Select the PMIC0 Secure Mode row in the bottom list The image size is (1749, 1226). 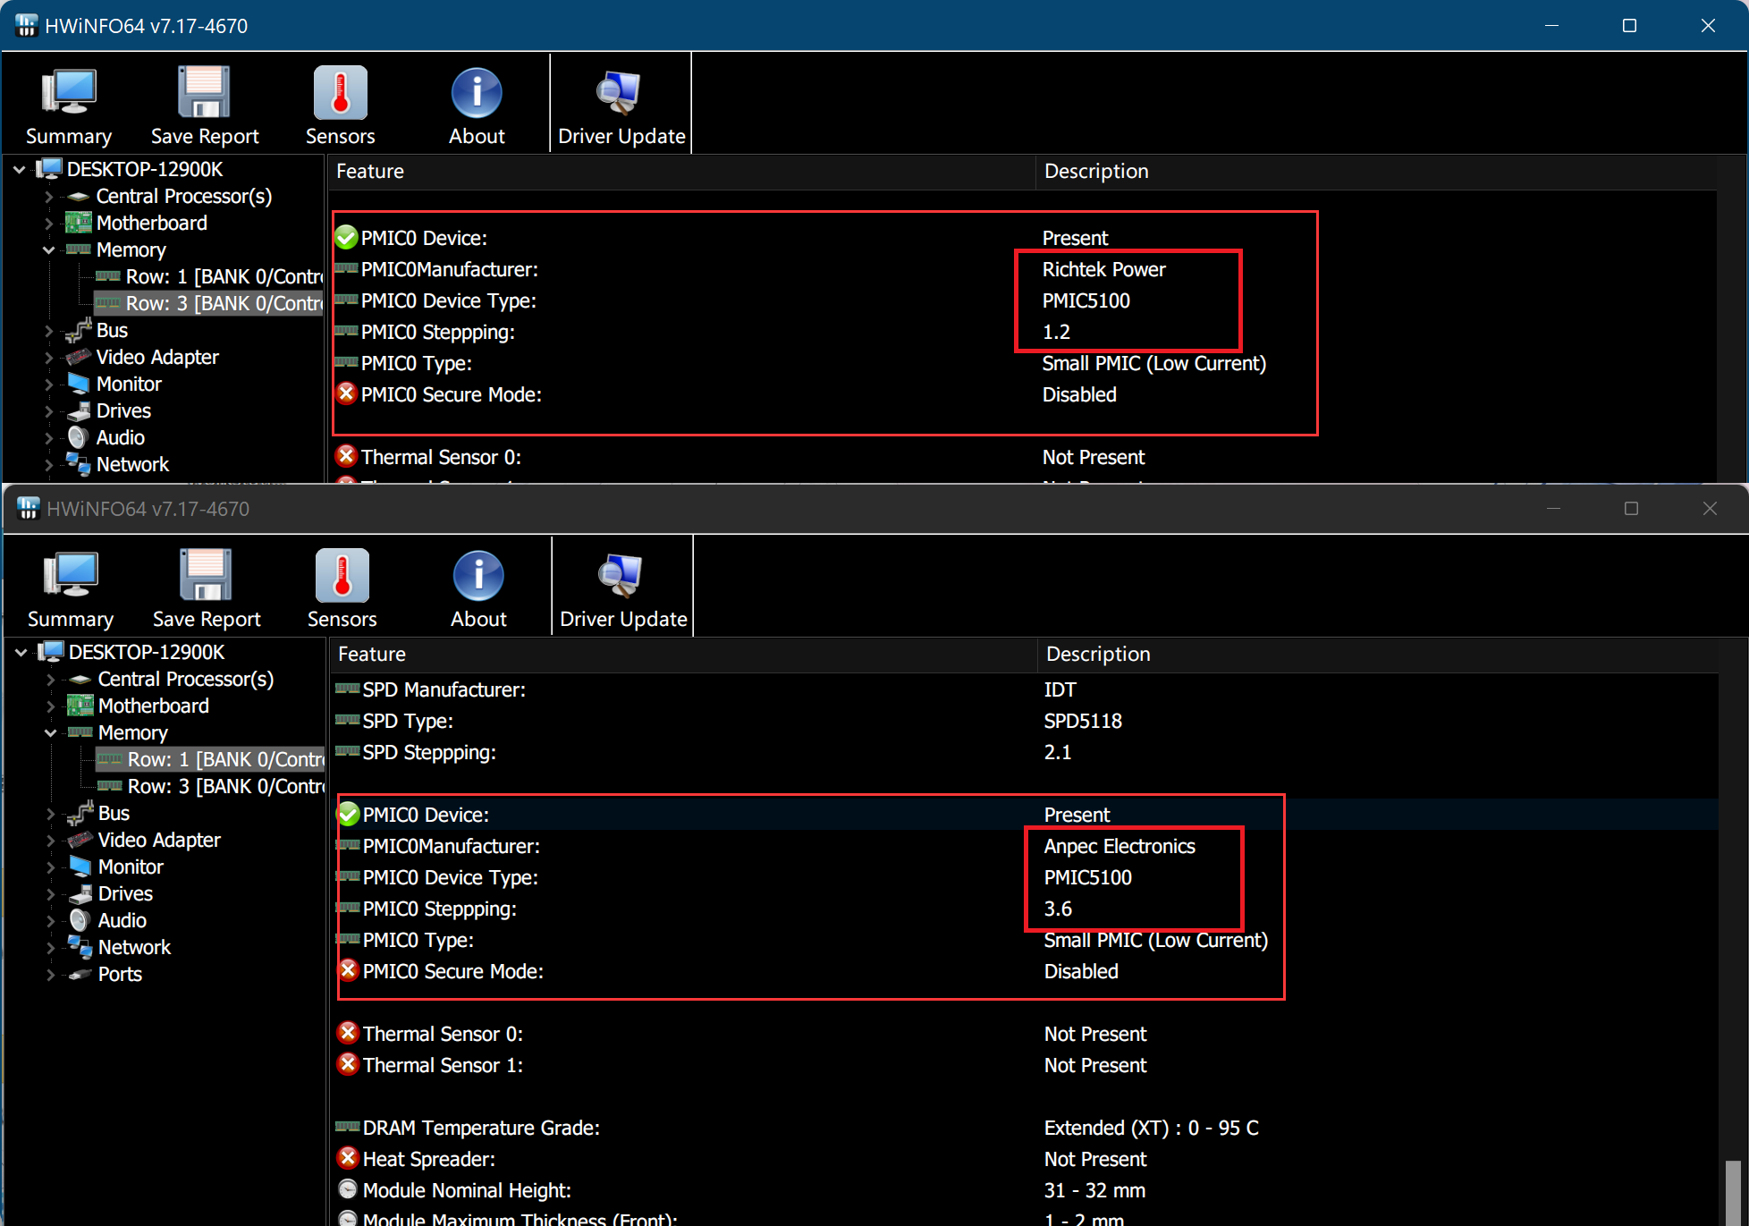click(x=452, y=972)
